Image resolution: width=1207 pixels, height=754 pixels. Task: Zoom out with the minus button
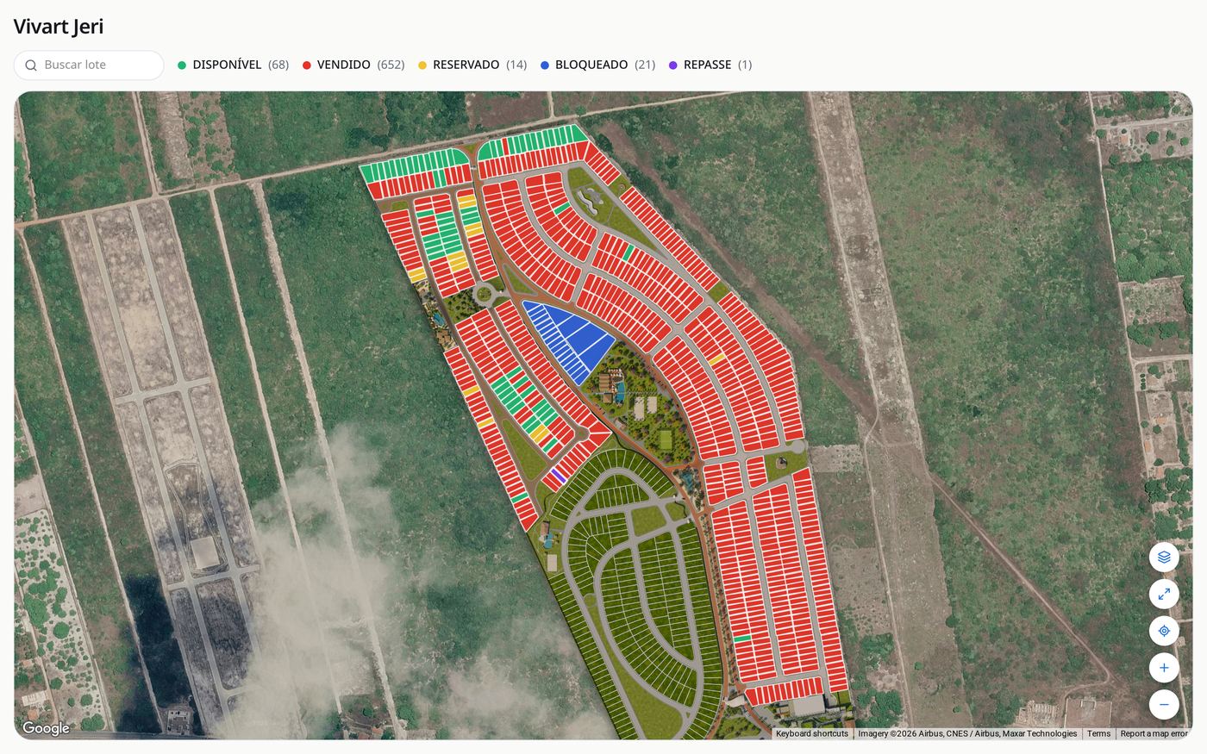(x=1164, y=704)
